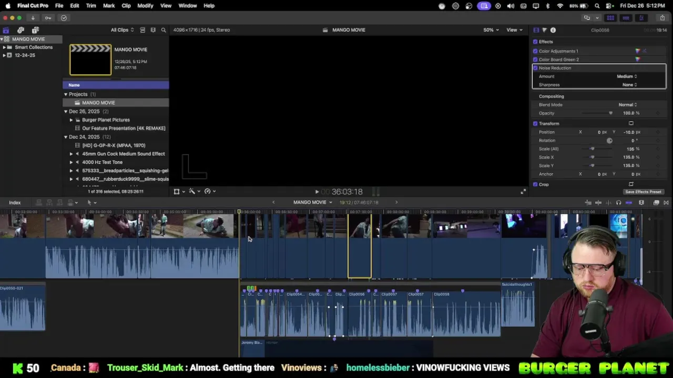Switch to the Color inspector icon
The image size is (673, 378).
pyautogui.click(x=544, y=30)
